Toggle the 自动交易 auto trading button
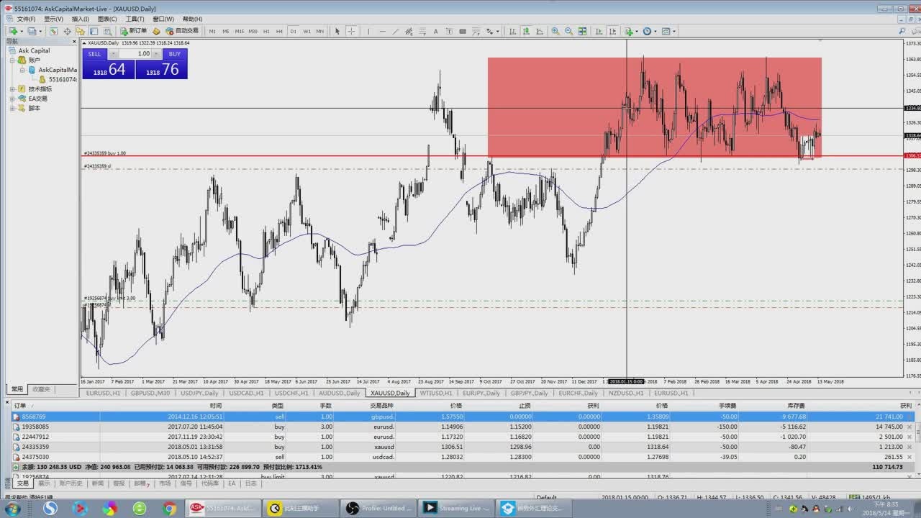Image resolution: width=921 pixels, height=518 pixels. click(182, 31)
